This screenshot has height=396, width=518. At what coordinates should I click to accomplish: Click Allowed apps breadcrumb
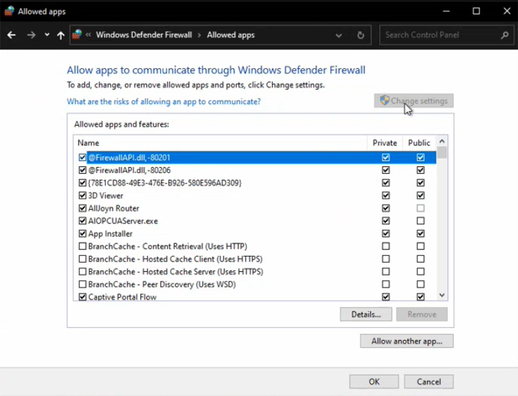pos(231,35)
